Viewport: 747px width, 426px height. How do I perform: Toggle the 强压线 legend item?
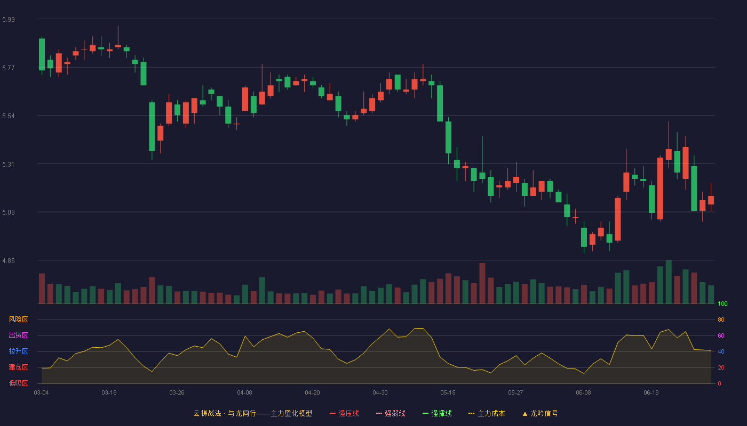coord(344,413)
